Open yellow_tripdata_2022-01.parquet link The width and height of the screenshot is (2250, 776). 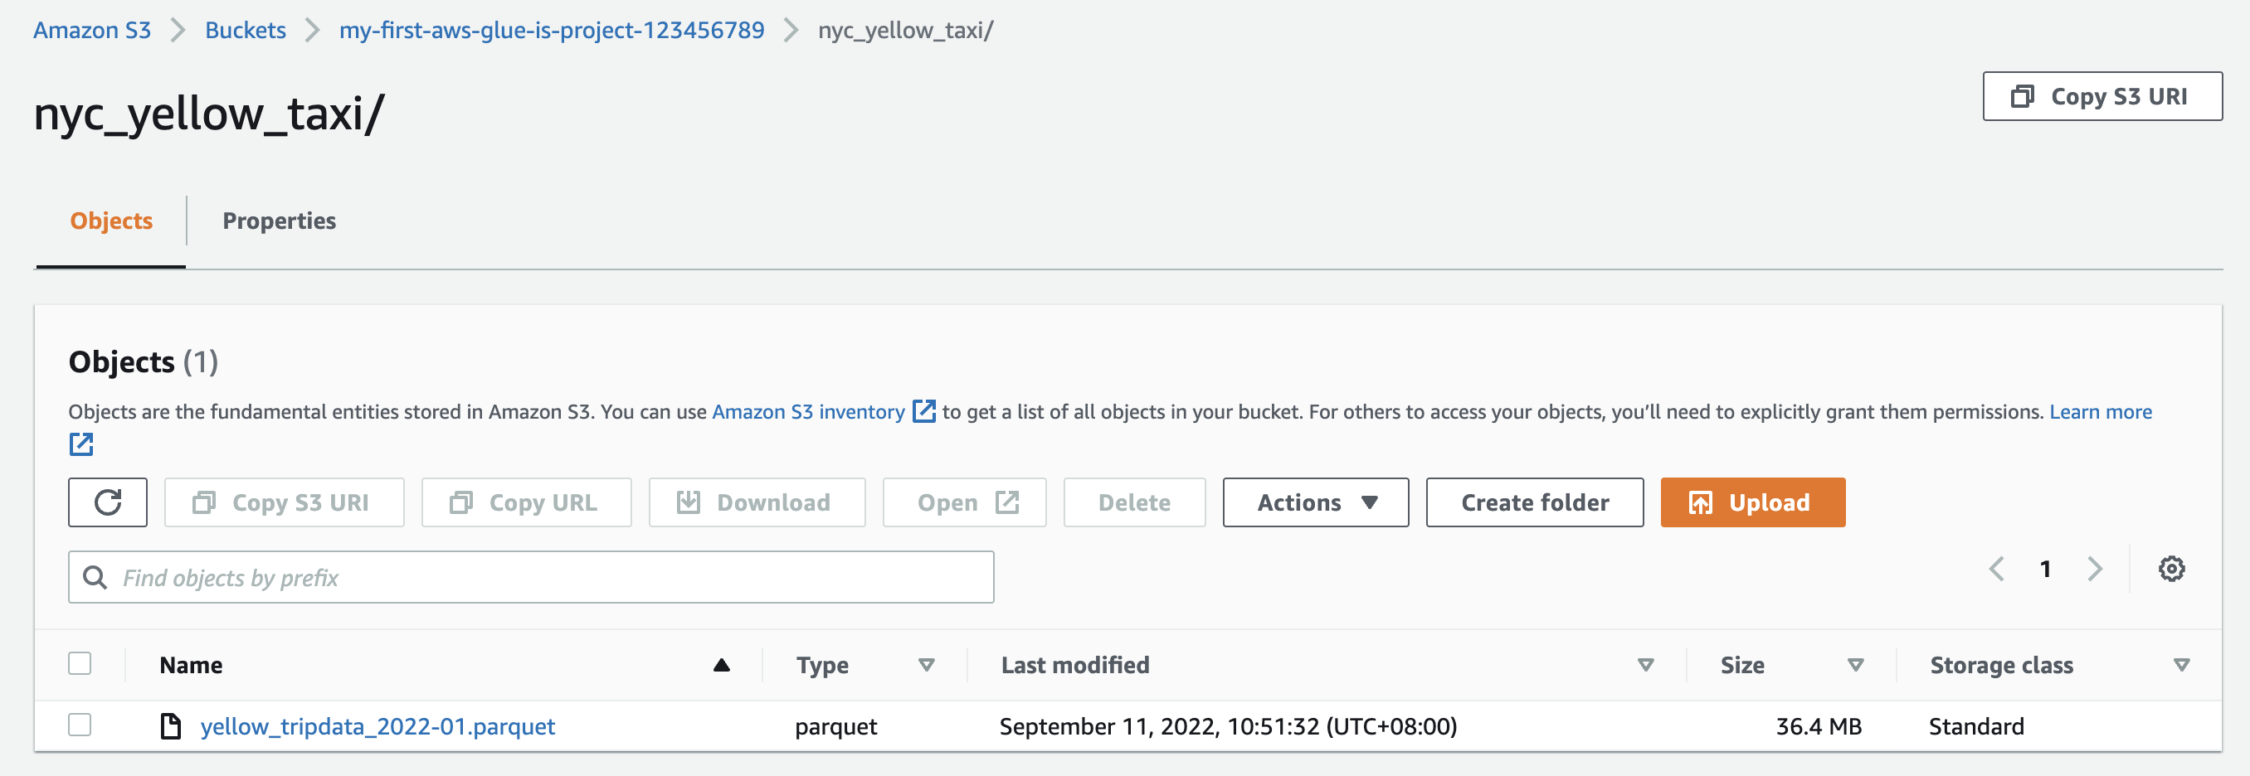[377, 726]
